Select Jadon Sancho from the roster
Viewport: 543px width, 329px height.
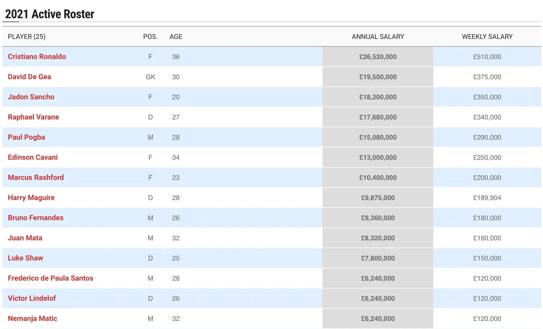pyautogui.click(x=31, y=97)
